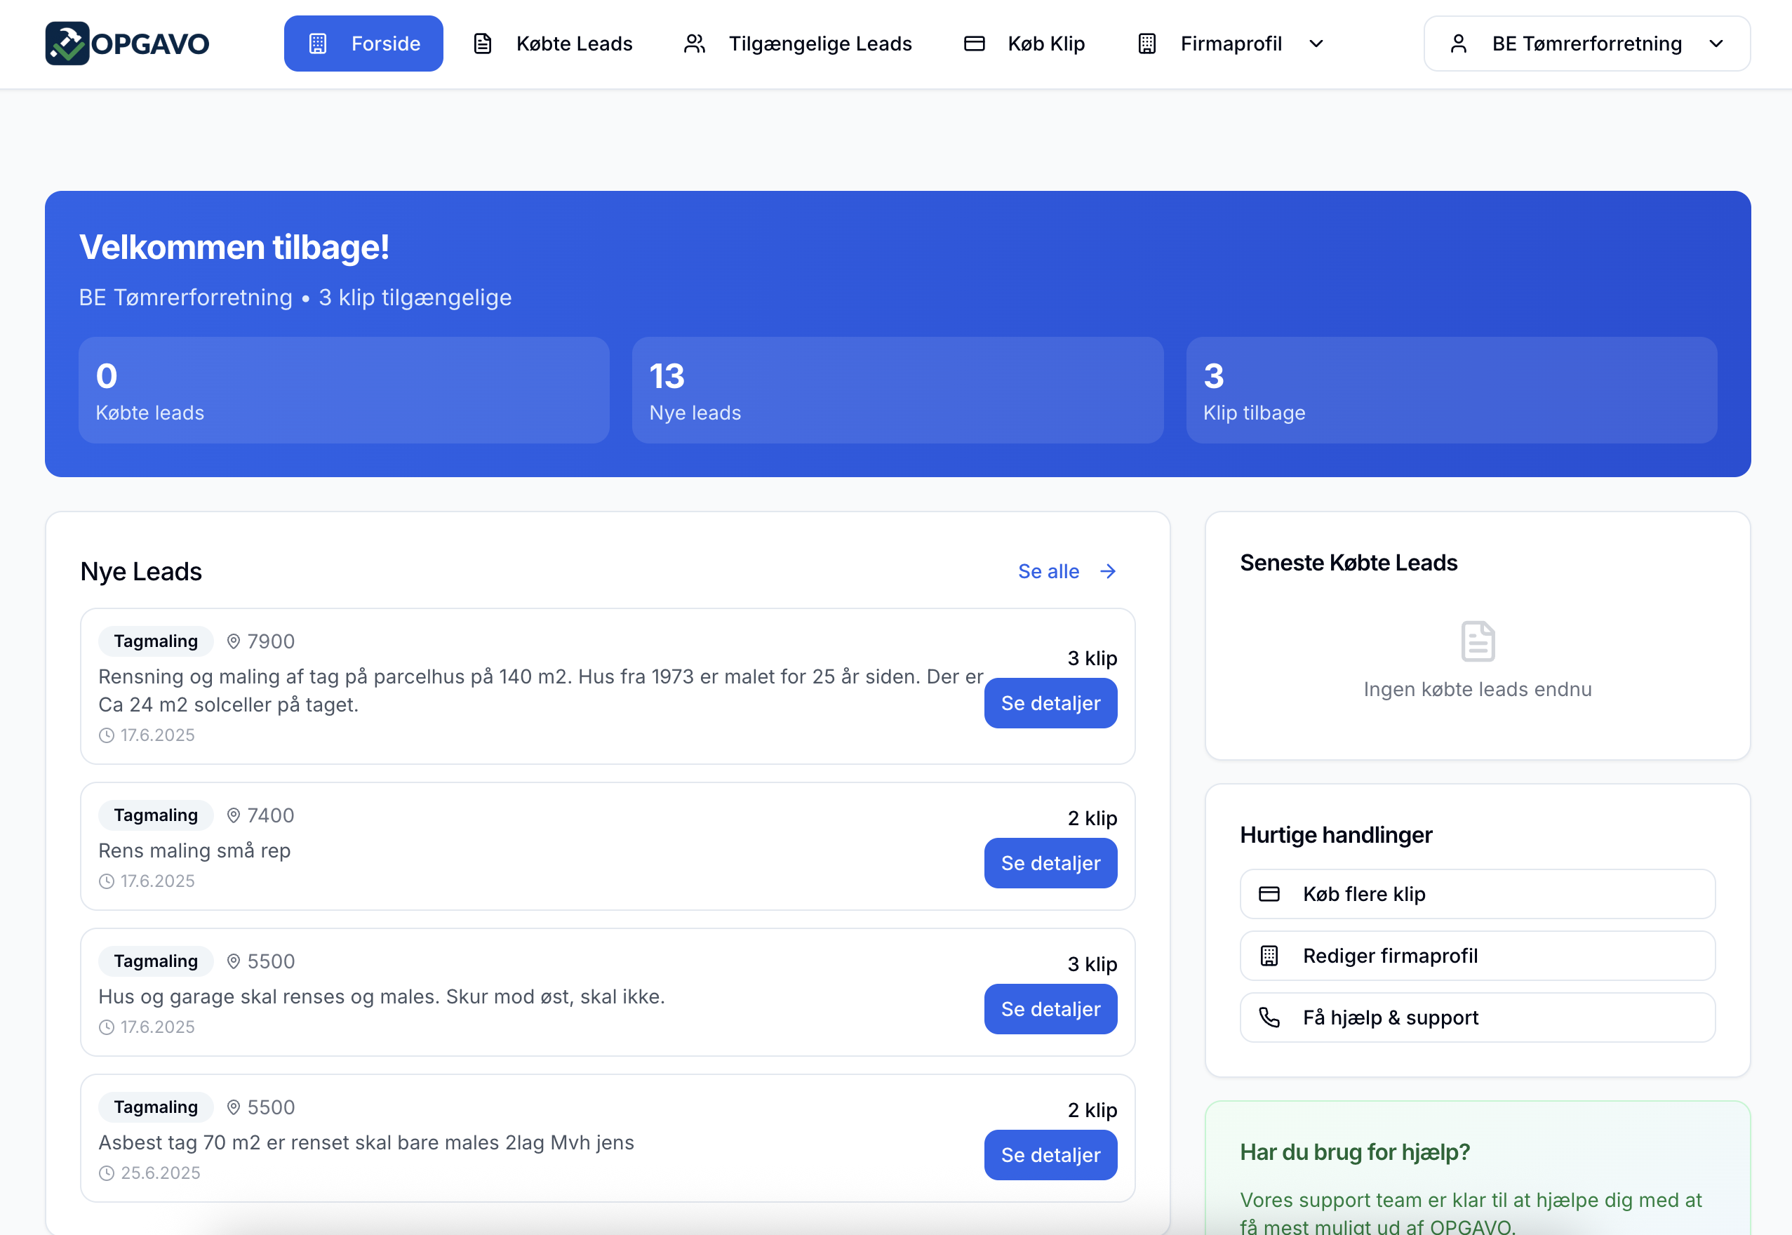Click the 13 Nye leads stat card
1792x1235 pixels.
pyautogui.click(x=897, y=390)
